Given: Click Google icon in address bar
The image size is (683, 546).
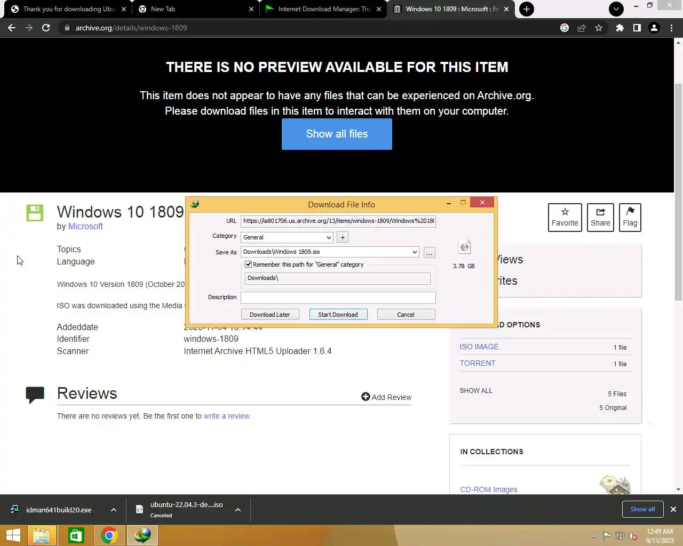Looking at the screenshot, I should click(565, 28).
